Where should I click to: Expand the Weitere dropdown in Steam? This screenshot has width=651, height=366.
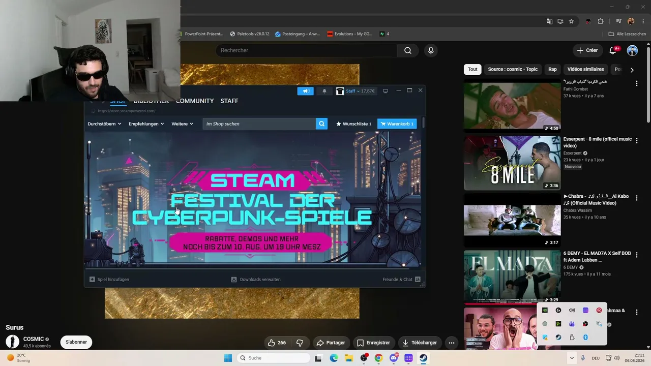click(182, 124)
